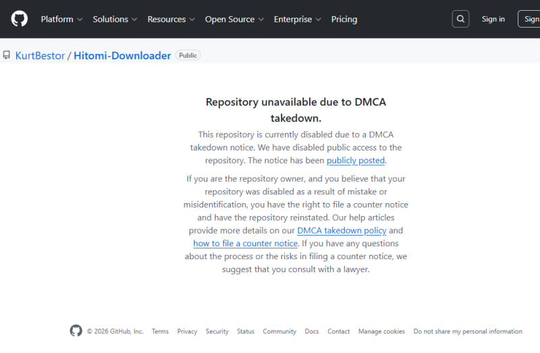Click Privacy in the footer

(x=187, y=331)
